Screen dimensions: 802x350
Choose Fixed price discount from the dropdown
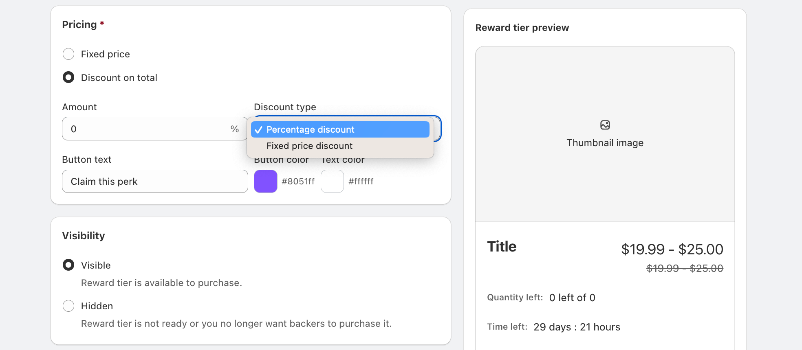340,146
